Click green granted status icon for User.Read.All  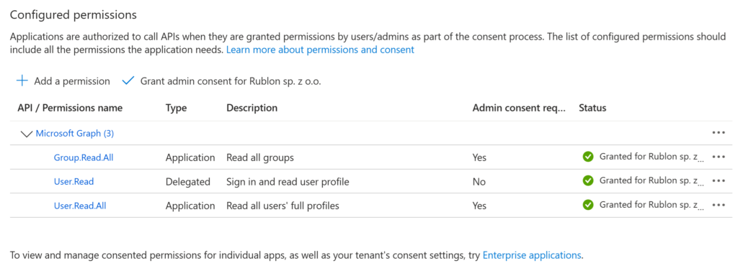[x=587, y=205]
